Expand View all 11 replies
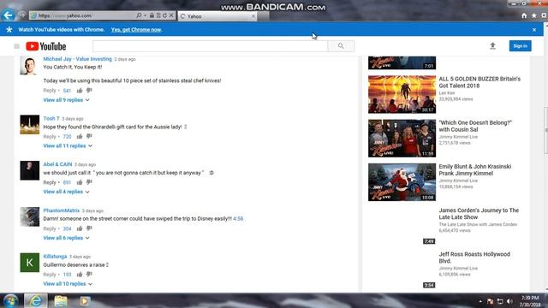 pos(68,145)
